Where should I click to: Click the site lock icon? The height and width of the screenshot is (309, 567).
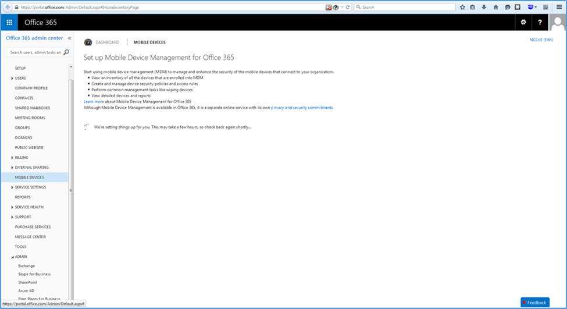click(17, 7)
